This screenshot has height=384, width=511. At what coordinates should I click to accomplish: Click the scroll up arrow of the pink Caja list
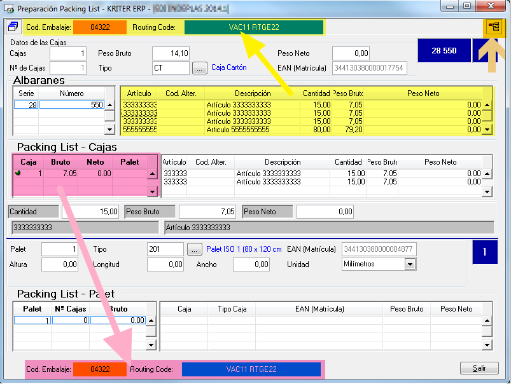tap(152, 174)
